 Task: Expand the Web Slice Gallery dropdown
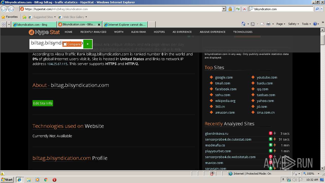click(x=86, y=17)
